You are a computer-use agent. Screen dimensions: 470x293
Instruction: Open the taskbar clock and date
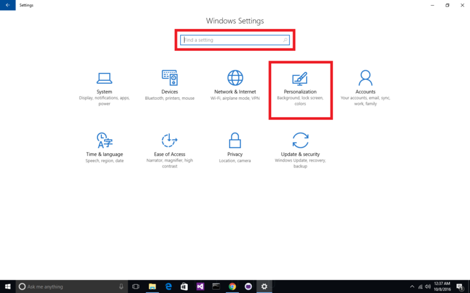(442, 287)
